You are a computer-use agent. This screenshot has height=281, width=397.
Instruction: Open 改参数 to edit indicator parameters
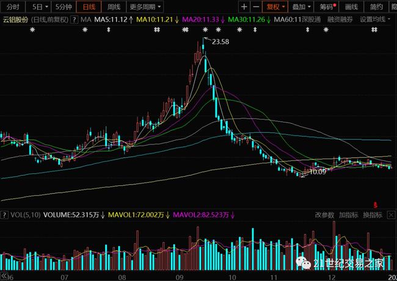click(x=324, y=215)
